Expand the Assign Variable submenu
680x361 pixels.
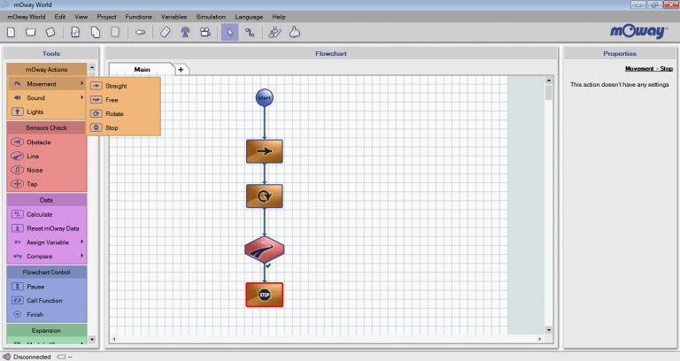point(81,242)
